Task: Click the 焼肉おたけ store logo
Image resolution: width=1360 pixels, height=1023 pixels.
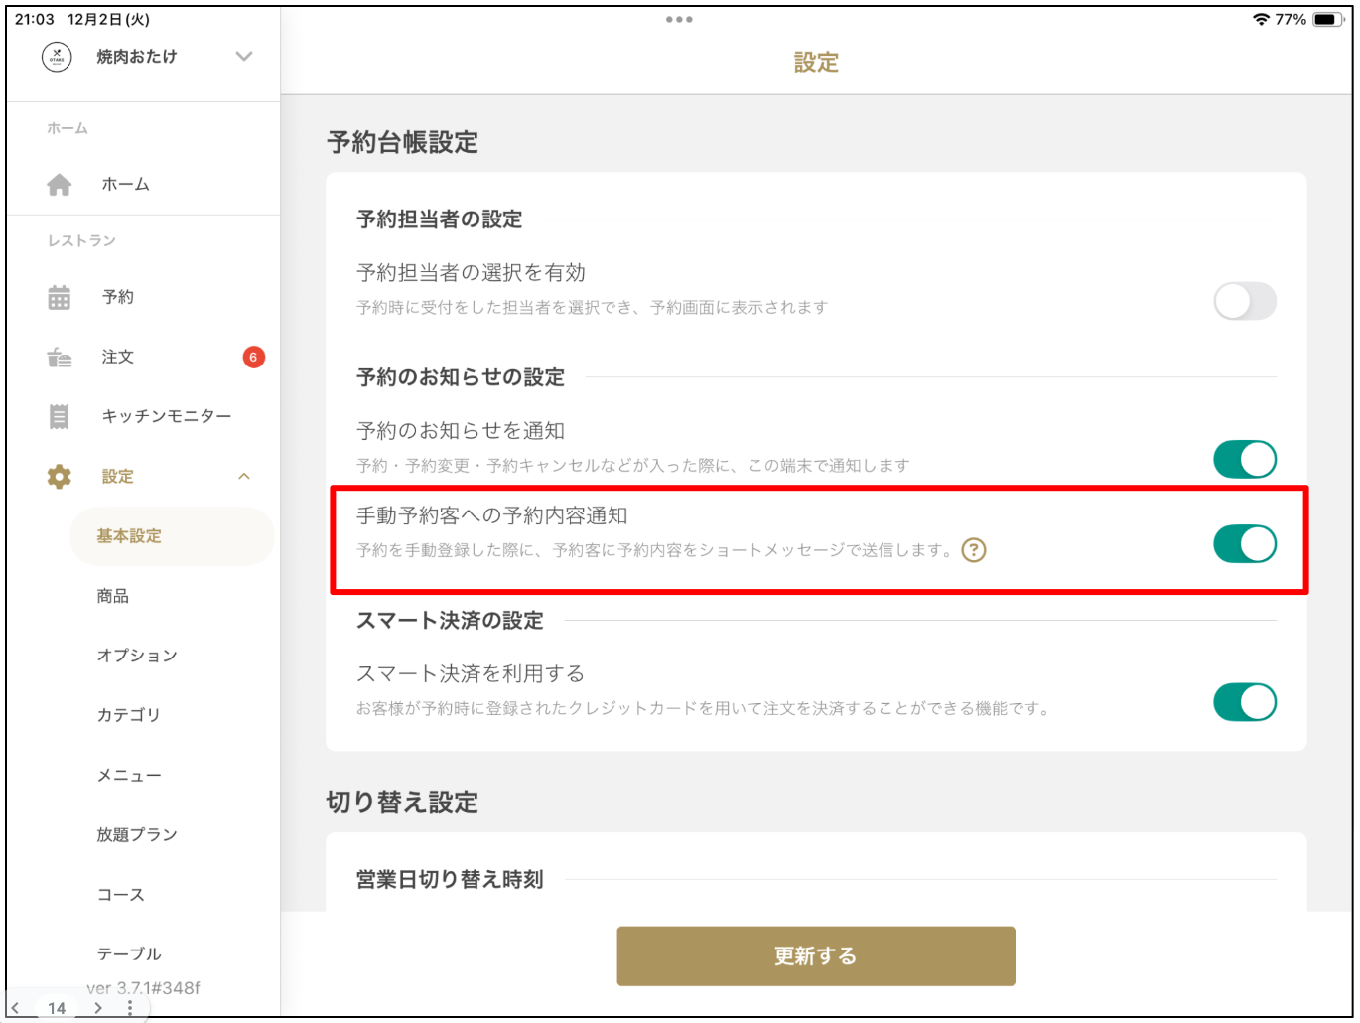Action: pyautogui.click(x=57, y=57)
